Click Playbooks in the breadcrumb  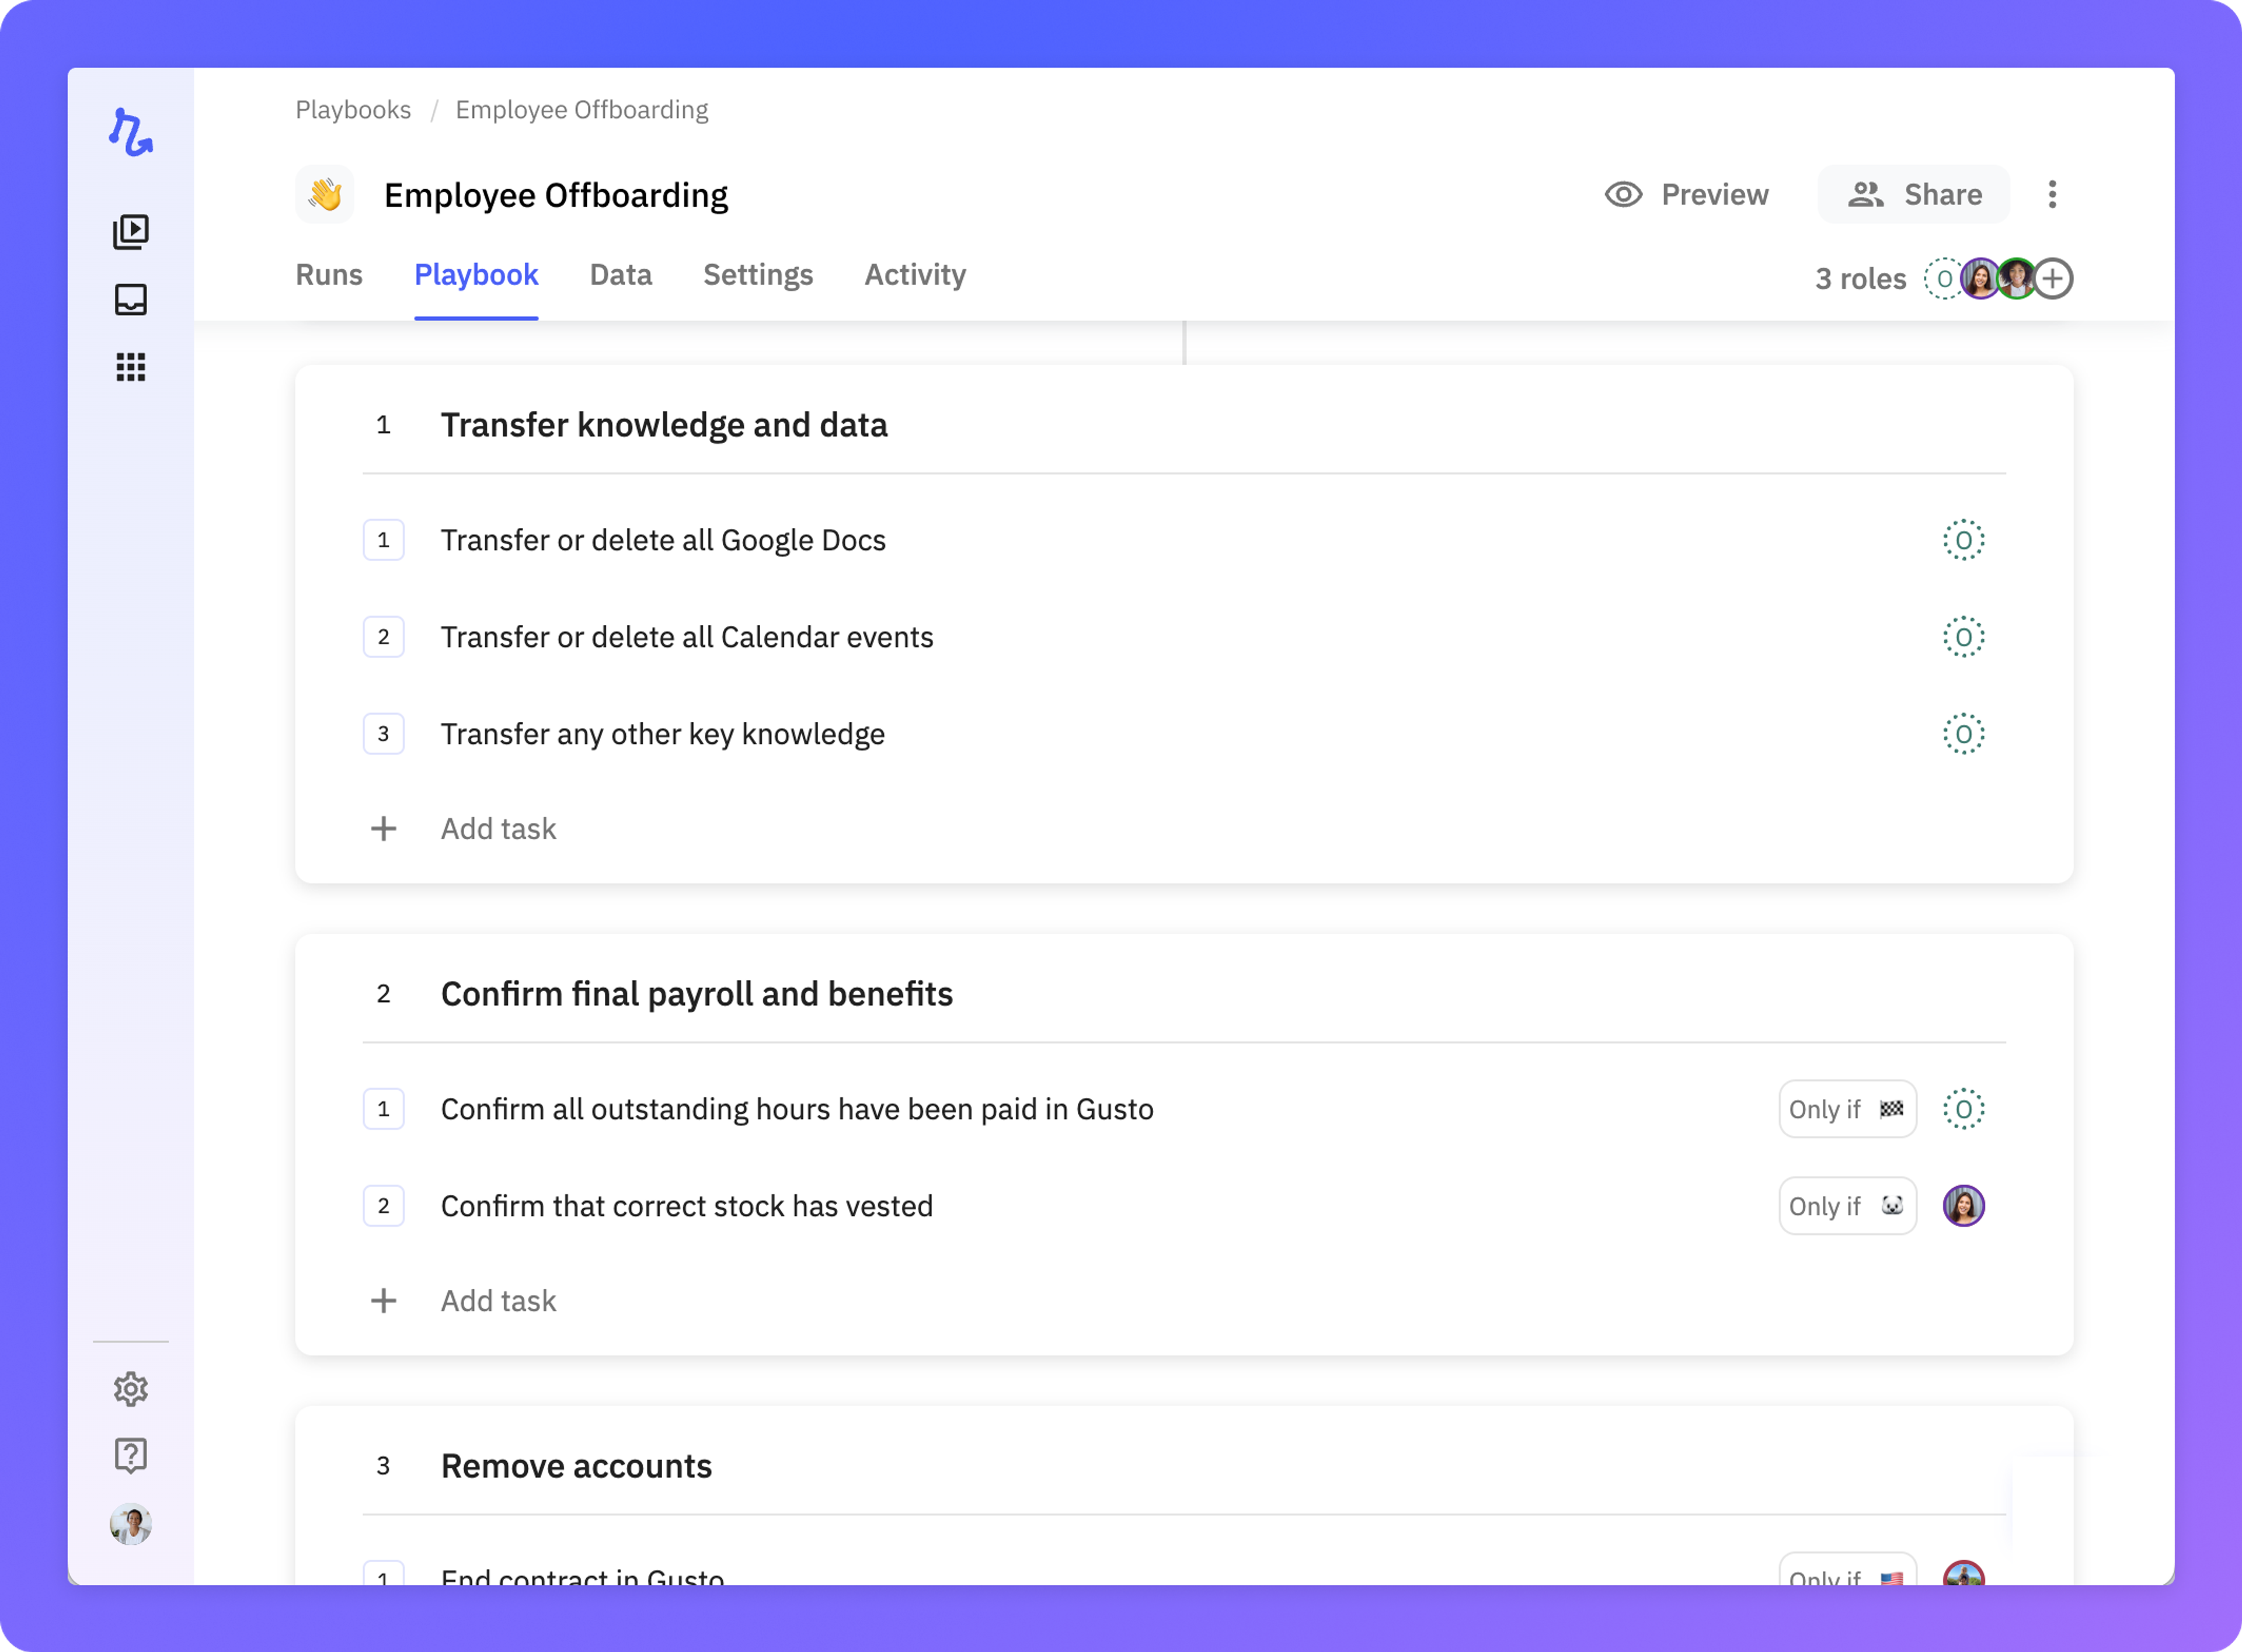pyautogui.click(x=353, y=110)
